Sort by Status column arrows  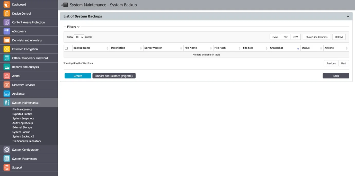click(321, 48)
